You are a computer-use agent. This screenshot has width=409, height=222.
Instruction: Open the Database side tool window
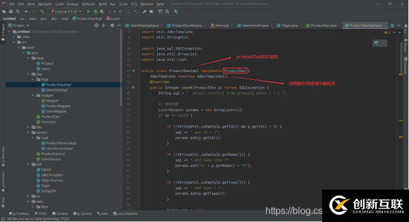[405, 66]
